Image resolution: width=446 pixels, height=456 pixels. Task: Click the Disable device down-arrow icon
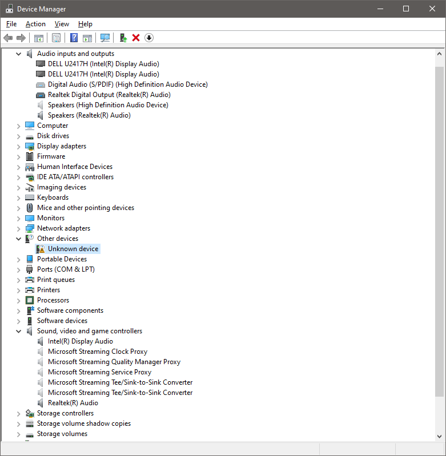[x=149, y=38]
